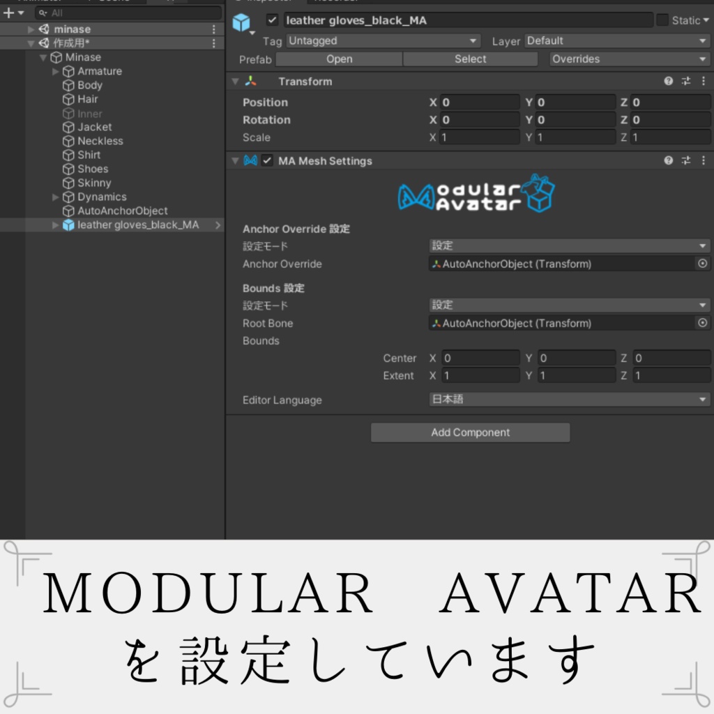The height and width of the screenshot is (714, 714).
Task: Open Transform preset settings icon
Action: [x=686, y=81]
